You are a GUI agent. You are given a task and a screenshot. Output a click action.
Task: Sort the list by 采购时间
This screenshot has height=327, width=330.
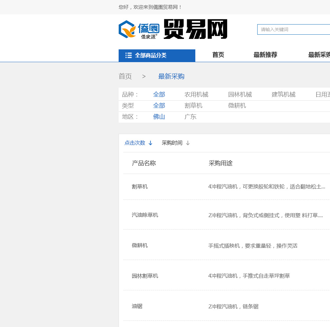point(172,143)
